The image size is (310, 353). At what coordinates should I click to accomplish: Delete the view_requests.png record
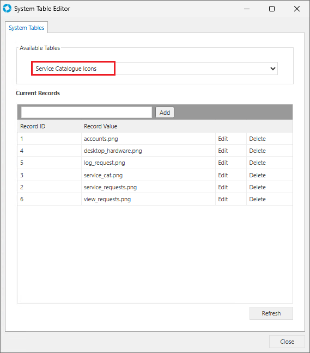click(x=258, y=199)
